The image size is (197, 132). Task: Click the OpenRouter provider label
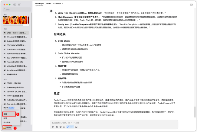(x=39, y=6)
